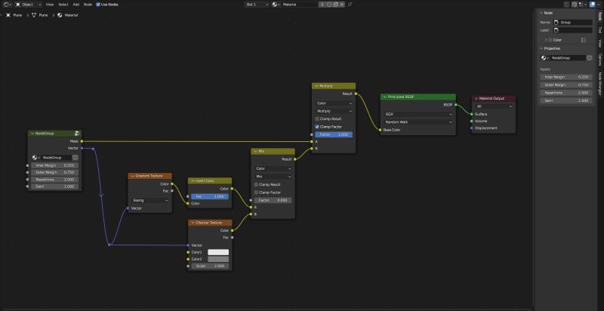The image size is (604, 311).
Task: Open the Select menu
Action: point(63,5)
